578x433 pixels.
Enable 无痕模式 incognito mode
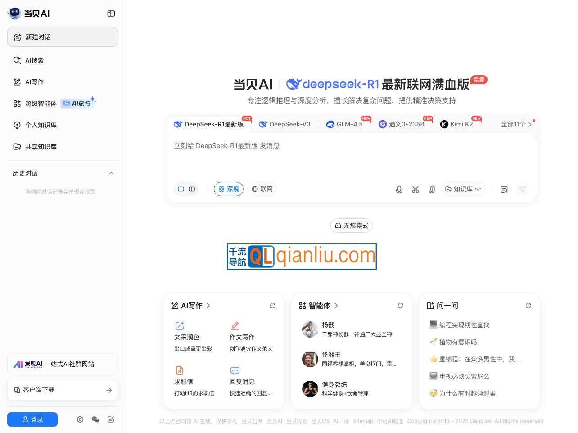pos(352,225)
